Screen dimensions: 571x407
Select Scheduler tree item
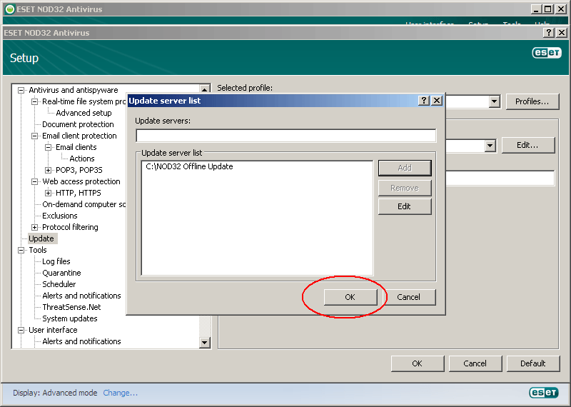[x=59, y=284]
